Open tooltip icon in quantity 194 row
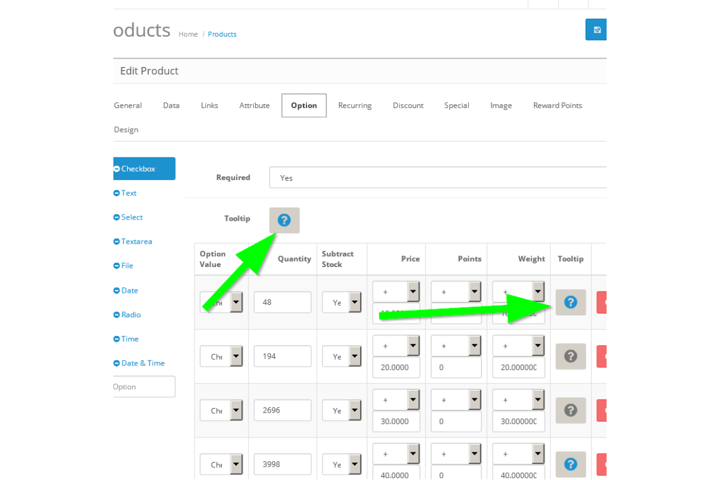Screen dimensions: 720x480 pos(571,356)
